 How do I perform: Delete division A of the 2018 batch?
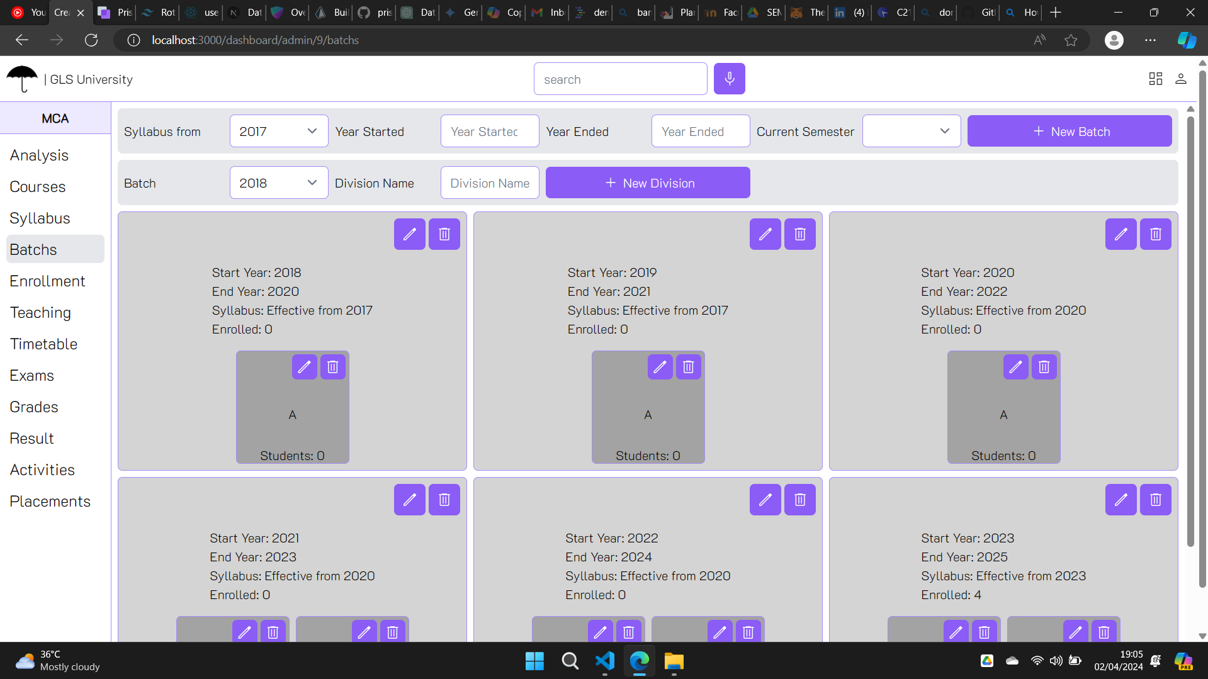[332, 367]
